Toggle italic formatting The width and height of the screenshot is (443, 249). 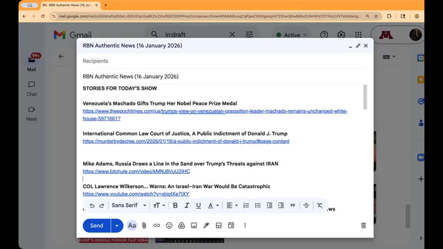187,205
